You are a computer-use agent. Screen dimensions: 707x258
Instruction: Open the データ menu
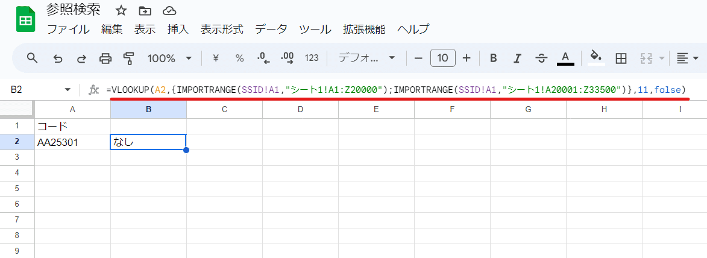[x=271, y=30]
